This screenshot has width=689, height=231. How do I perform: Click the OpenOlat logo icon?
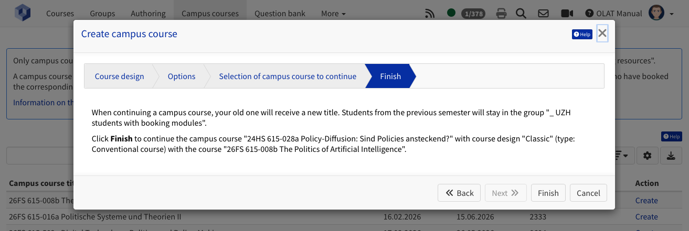(23, 13)
